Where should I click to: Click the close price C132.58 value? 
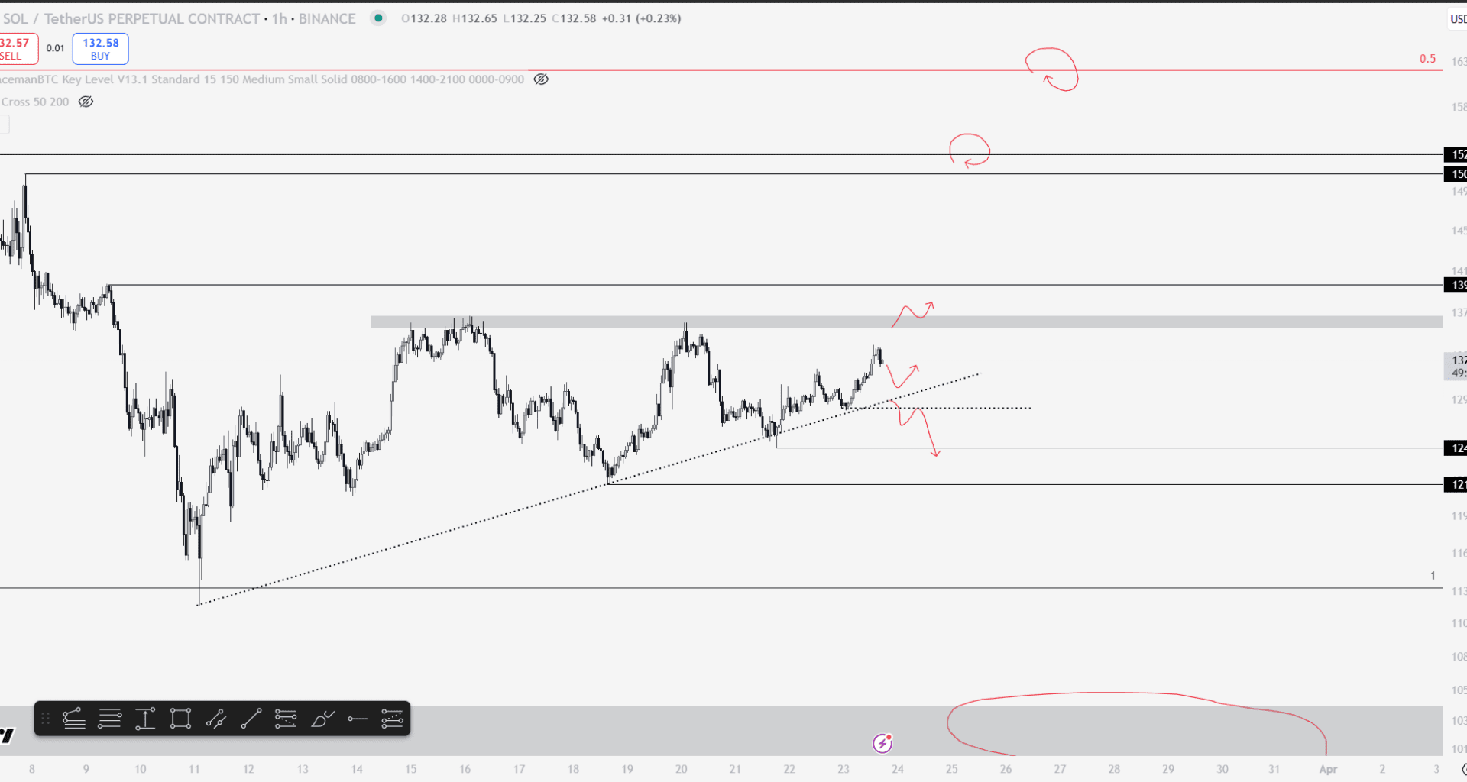click(574, 18)
